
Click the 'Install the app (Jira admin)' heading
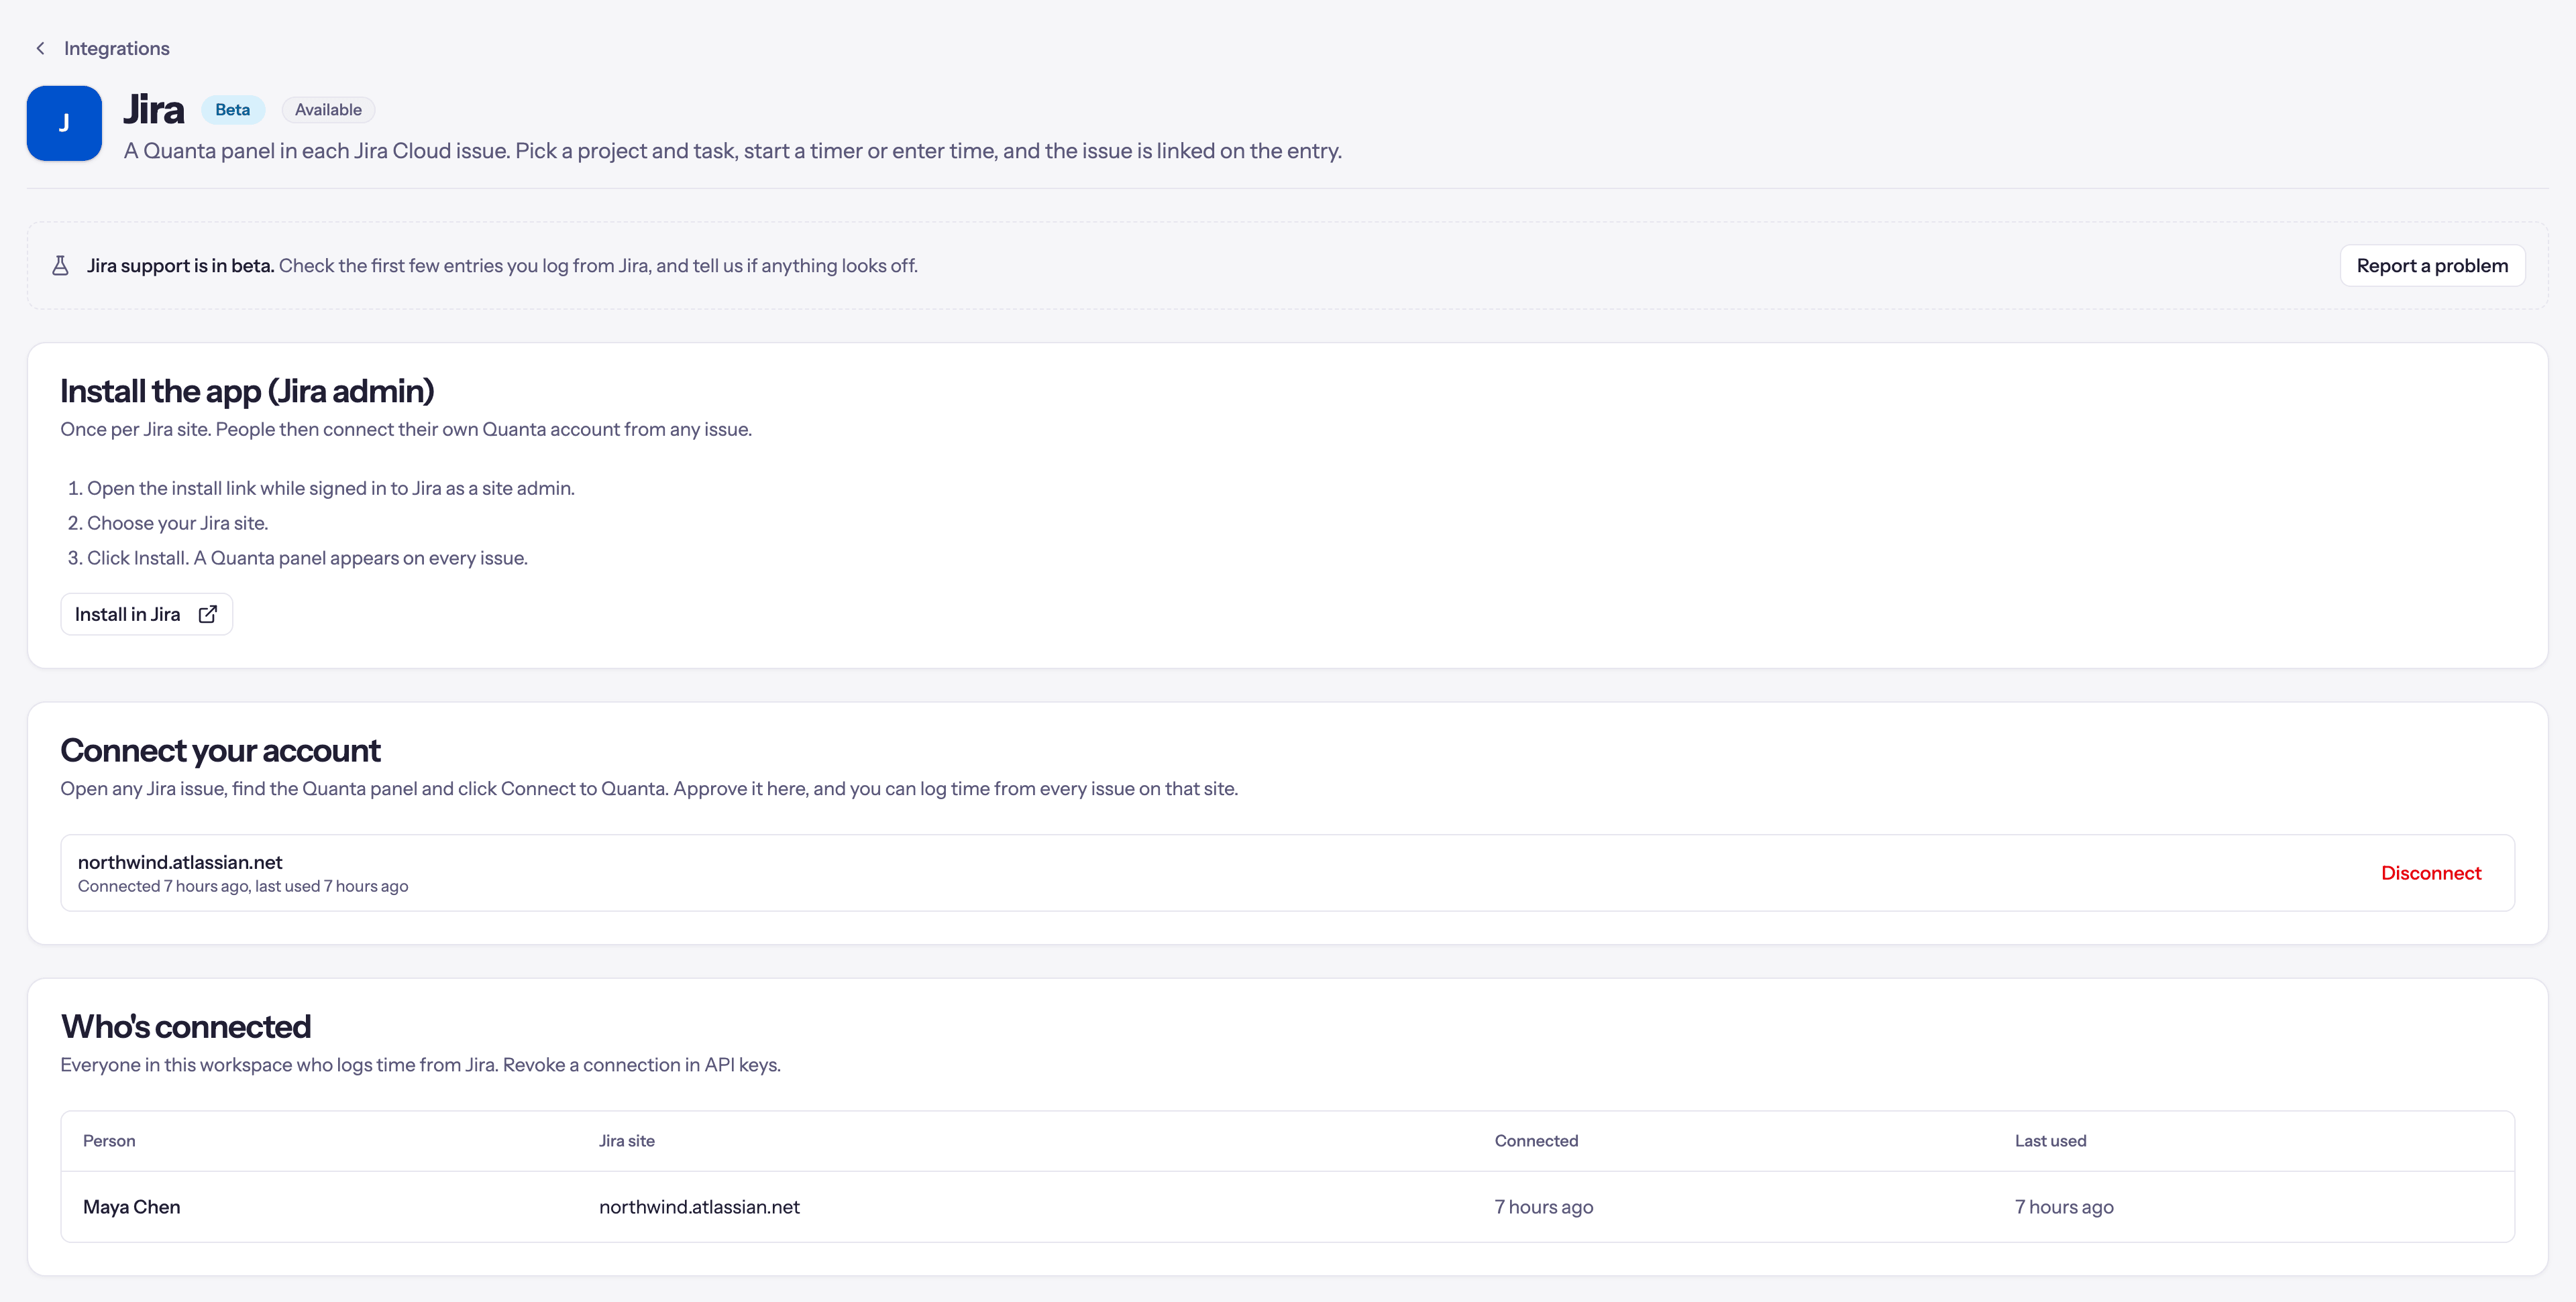pos(247,391)
